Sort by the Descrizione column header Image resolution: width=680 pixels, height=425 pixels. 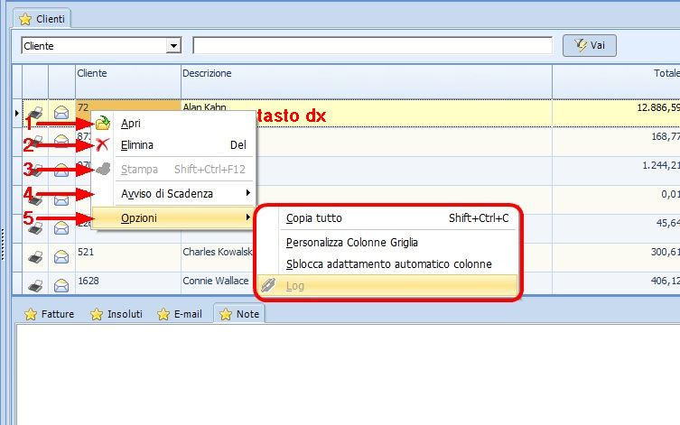point(367,81)
